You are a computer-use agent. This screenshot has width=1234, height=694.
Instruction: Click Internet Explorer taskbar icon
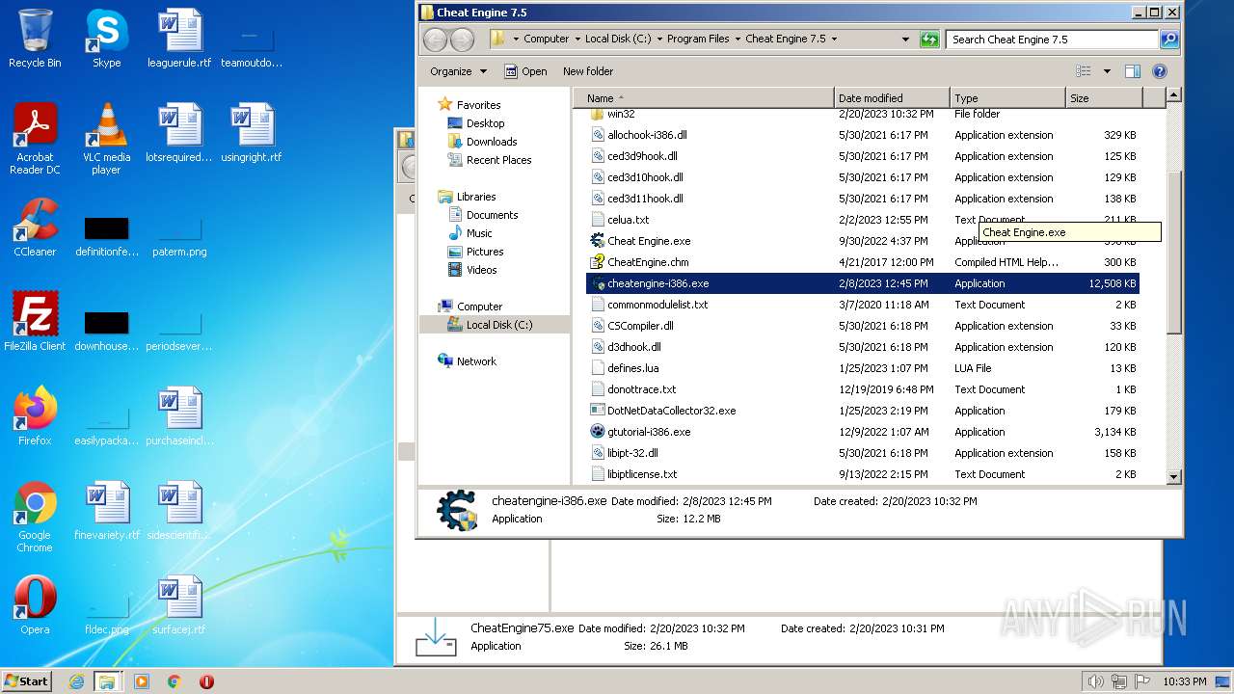point(76,681)
